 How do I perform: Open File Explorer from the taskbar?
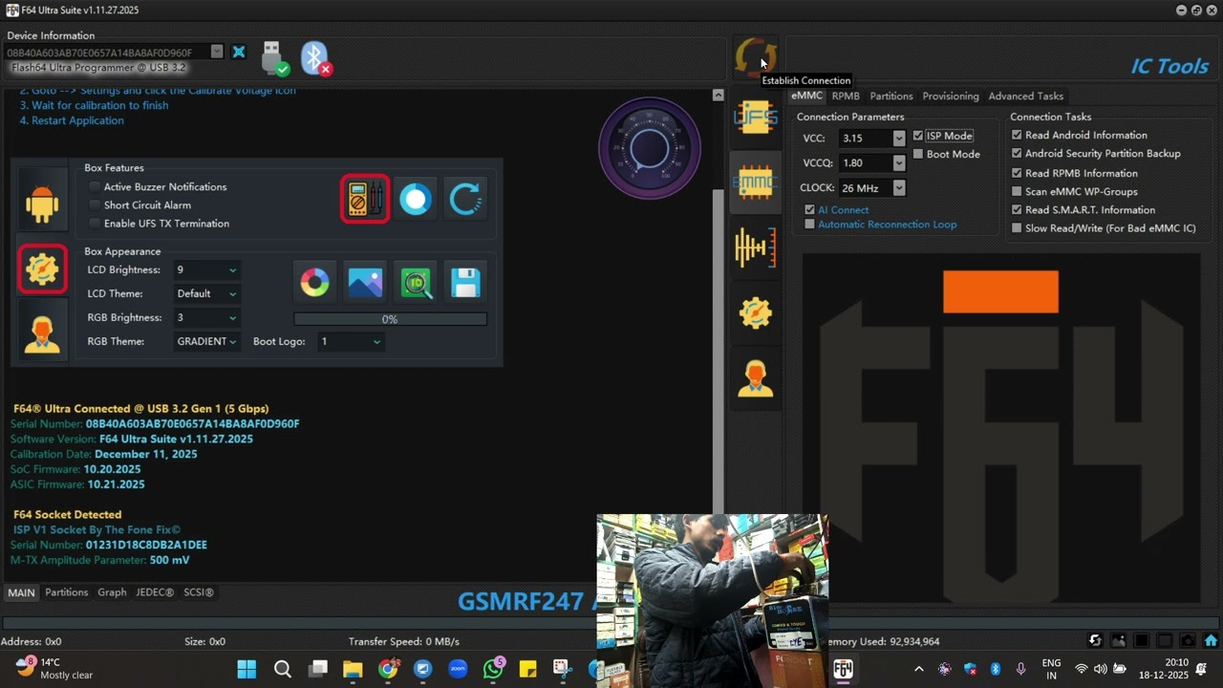coord(353,669)
